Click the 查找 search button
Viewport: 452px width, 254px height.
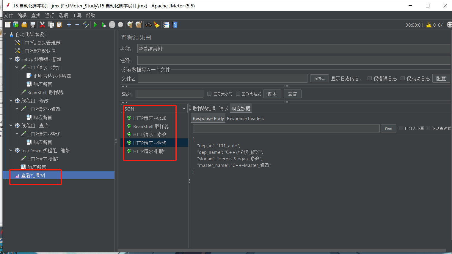272,94
